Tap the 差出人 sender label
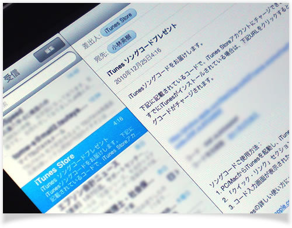Screen dimensions: 292x228 [x=91, y=42]
